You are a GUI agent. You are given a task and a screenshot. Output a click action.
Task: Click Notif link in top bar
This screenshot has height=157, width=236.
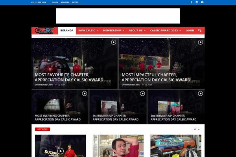click(x=75, y=2)
